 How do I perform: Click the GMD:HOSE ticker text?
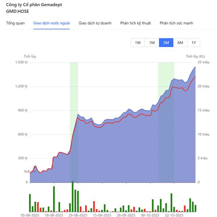(x=17, y=11)
